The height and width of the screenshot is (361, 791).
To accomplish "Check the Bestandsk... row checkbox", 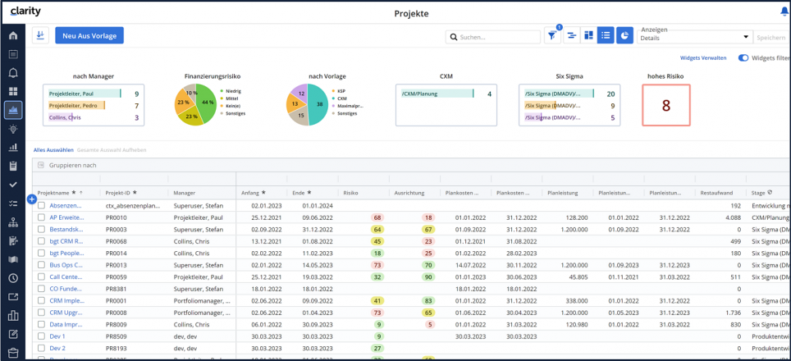I will (41, 230).
